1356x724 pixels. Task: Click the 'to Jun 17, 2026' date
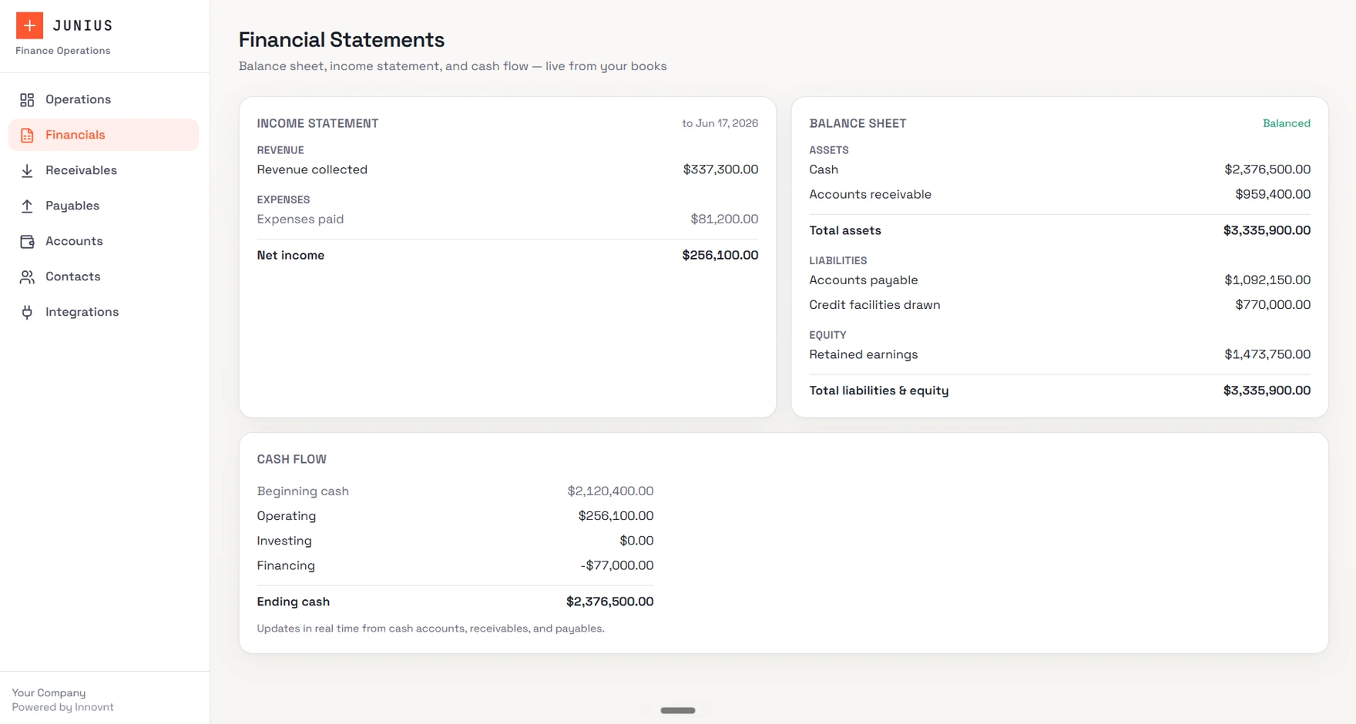[720, 123]
